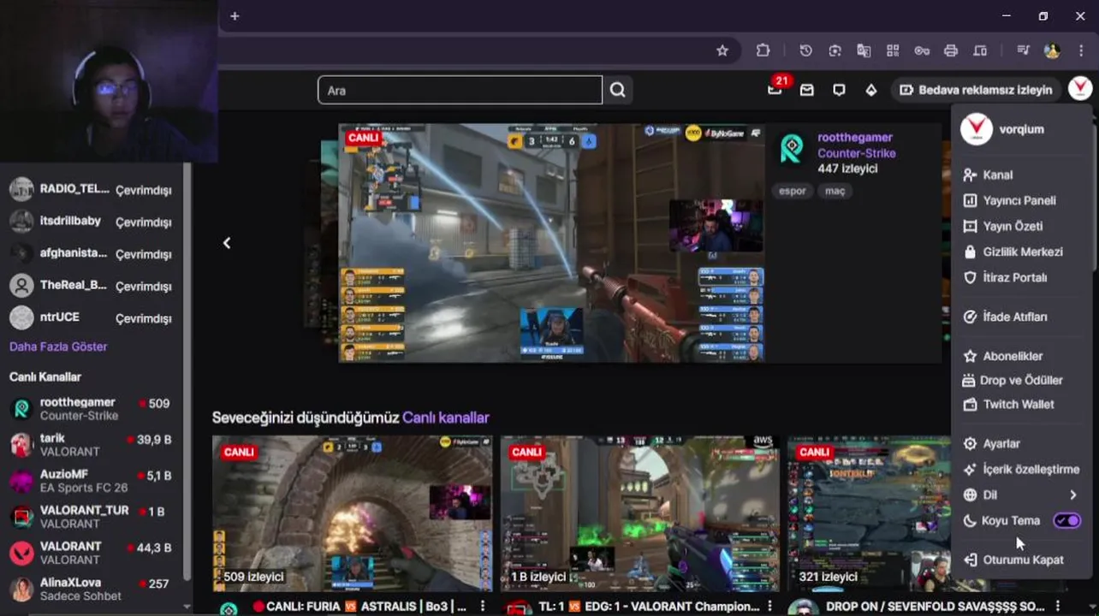This screenshot has height=616, width=1099.
Task: Click the Abonelikler star icon
Action: 970,356
